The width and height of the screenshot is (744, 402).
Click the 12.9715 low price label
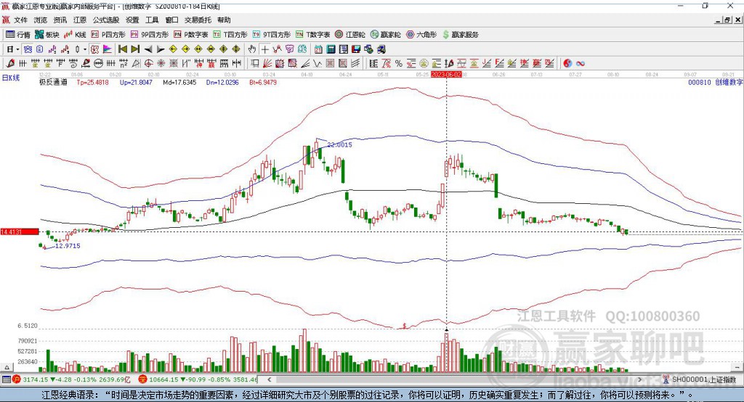tap(68, 246)
